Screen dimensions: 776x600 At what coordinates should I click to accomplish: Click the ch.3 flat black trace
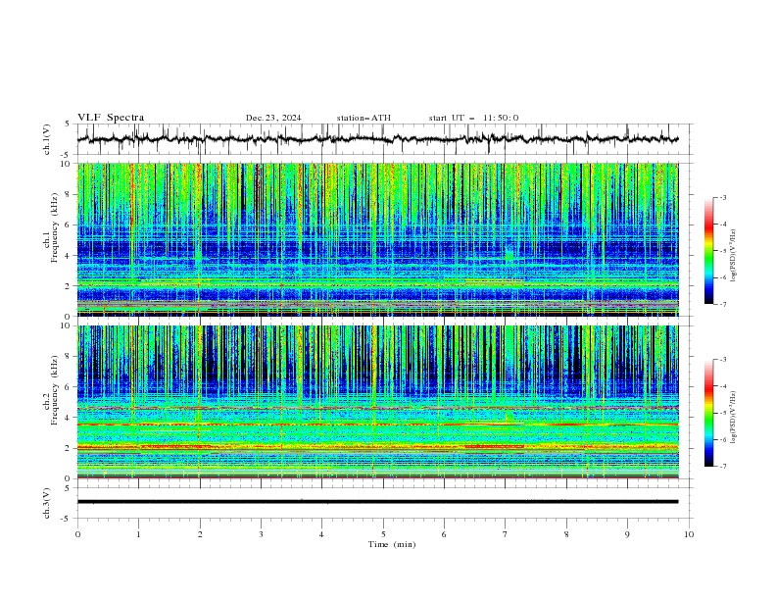point(377,502)
